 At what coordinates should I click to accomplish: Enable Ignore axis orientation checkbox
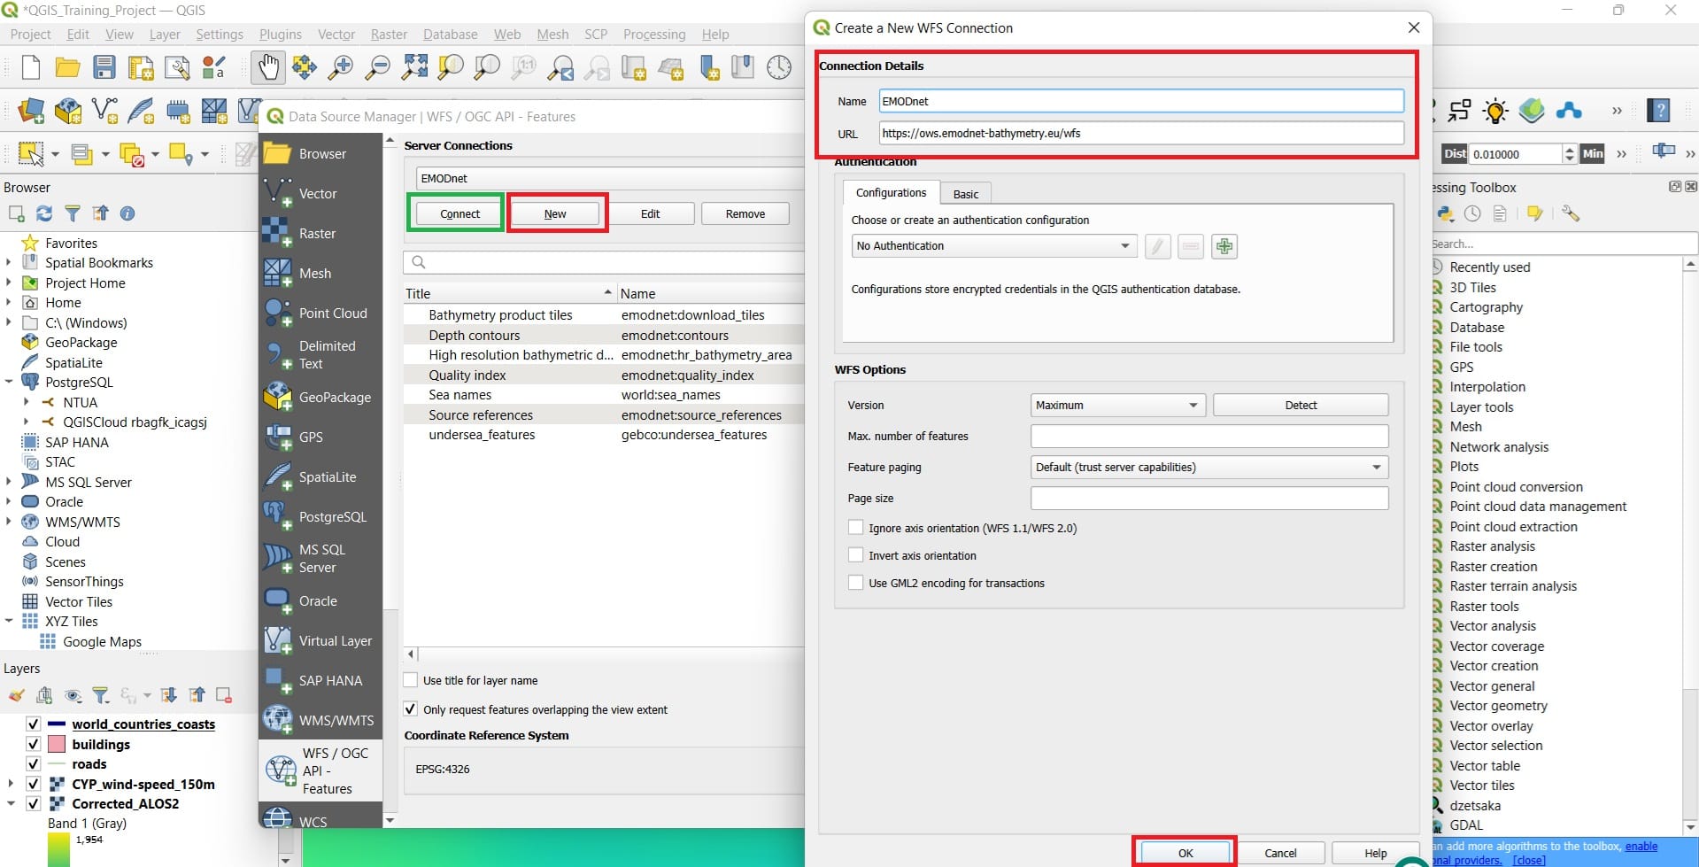(855, 528)
